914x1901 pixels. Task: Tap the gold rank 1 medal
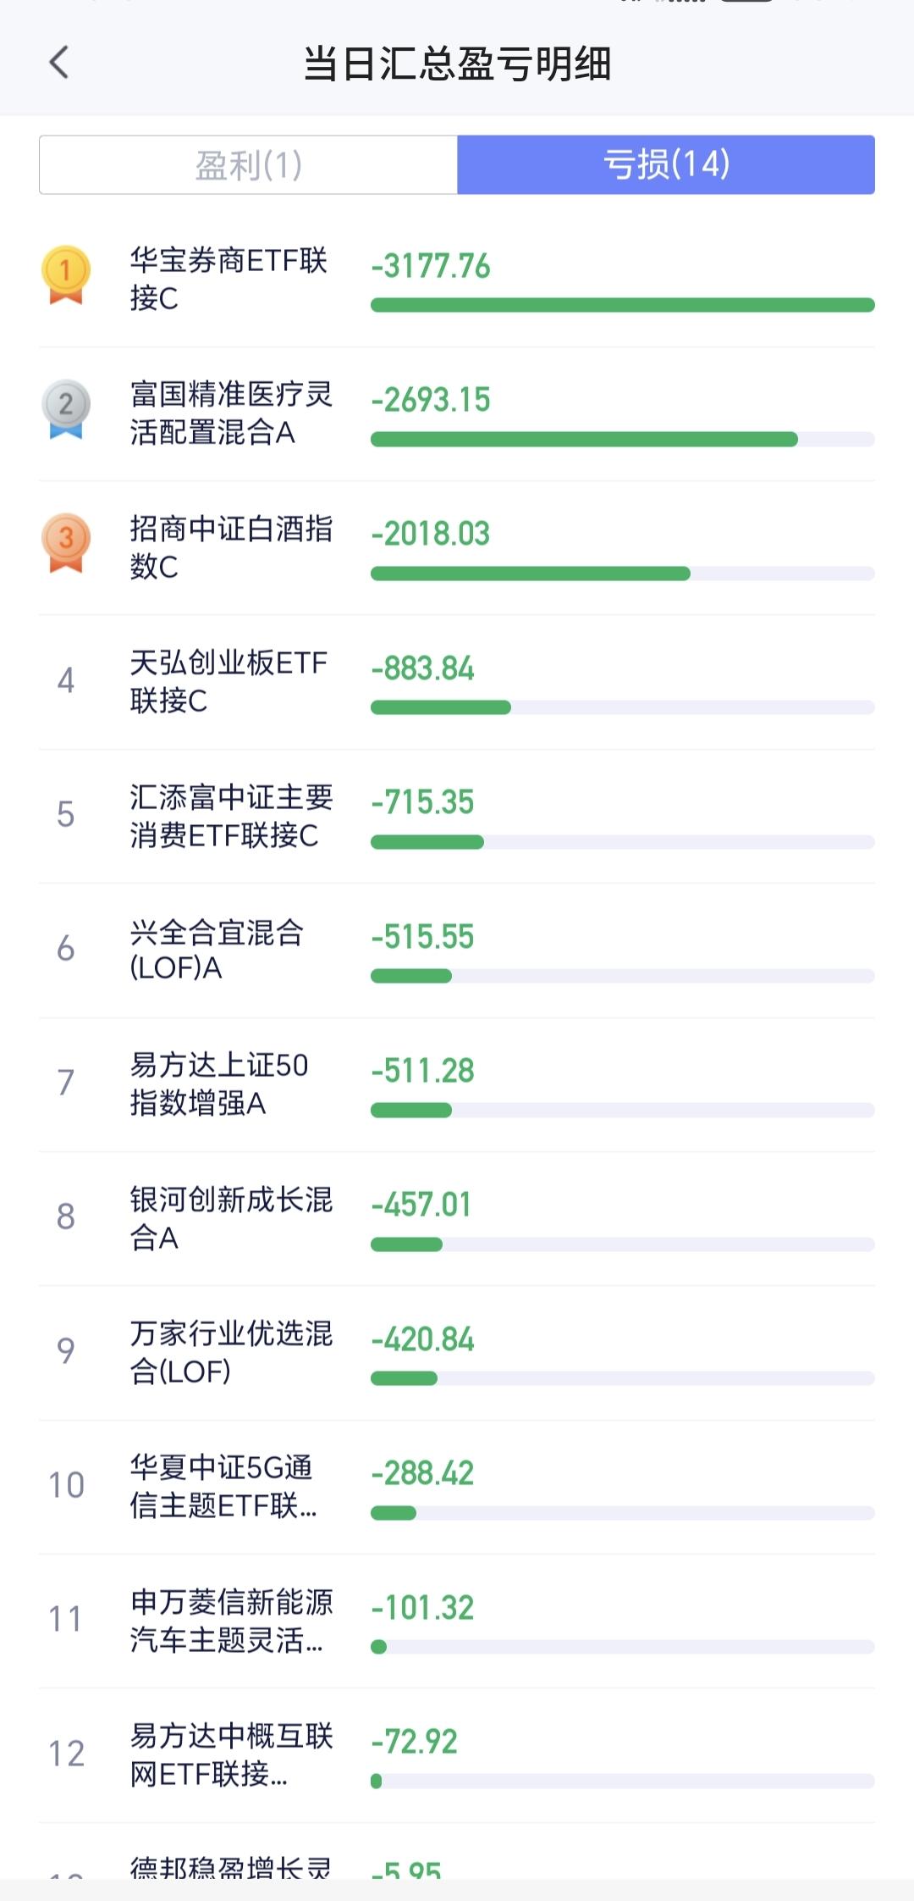click(66, 274)
